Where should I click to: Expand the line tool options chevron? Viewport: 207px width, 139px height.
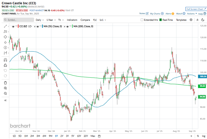pos(8,26)
